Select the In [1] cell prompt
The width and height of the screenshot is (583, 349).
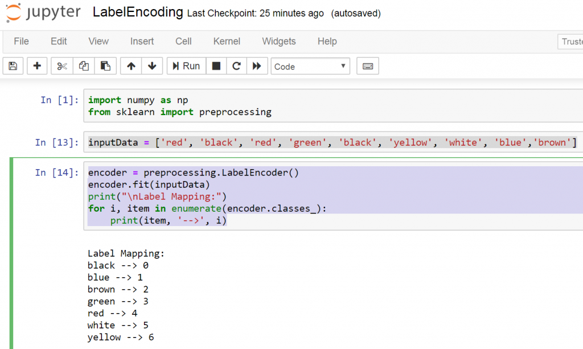59,100
